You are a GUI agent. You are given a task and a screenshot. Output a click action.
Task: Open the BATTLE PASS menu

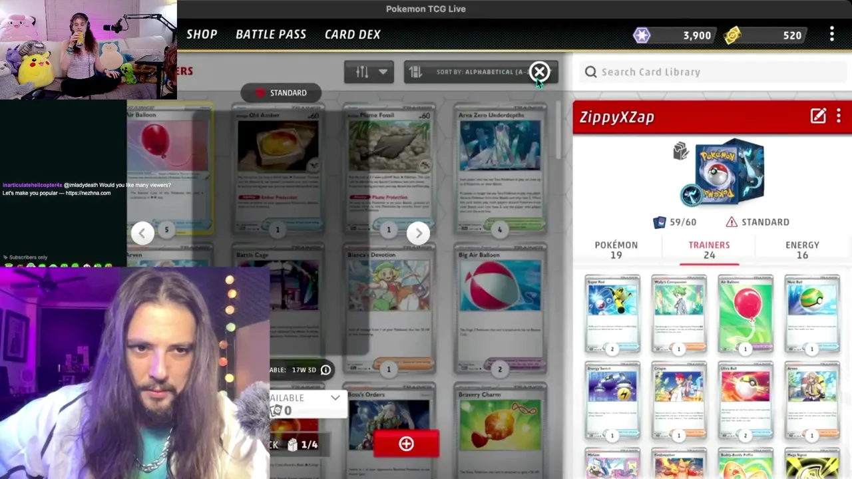point(271,35)
